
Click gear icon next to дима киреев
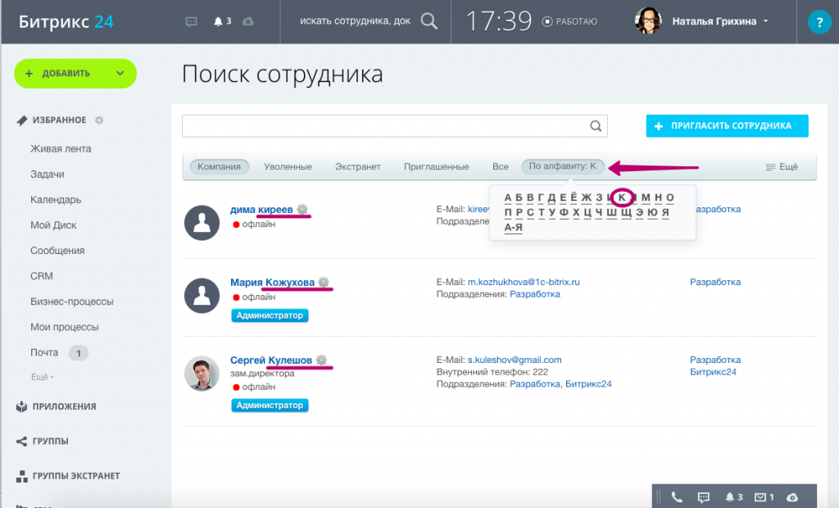coord(302,209)
